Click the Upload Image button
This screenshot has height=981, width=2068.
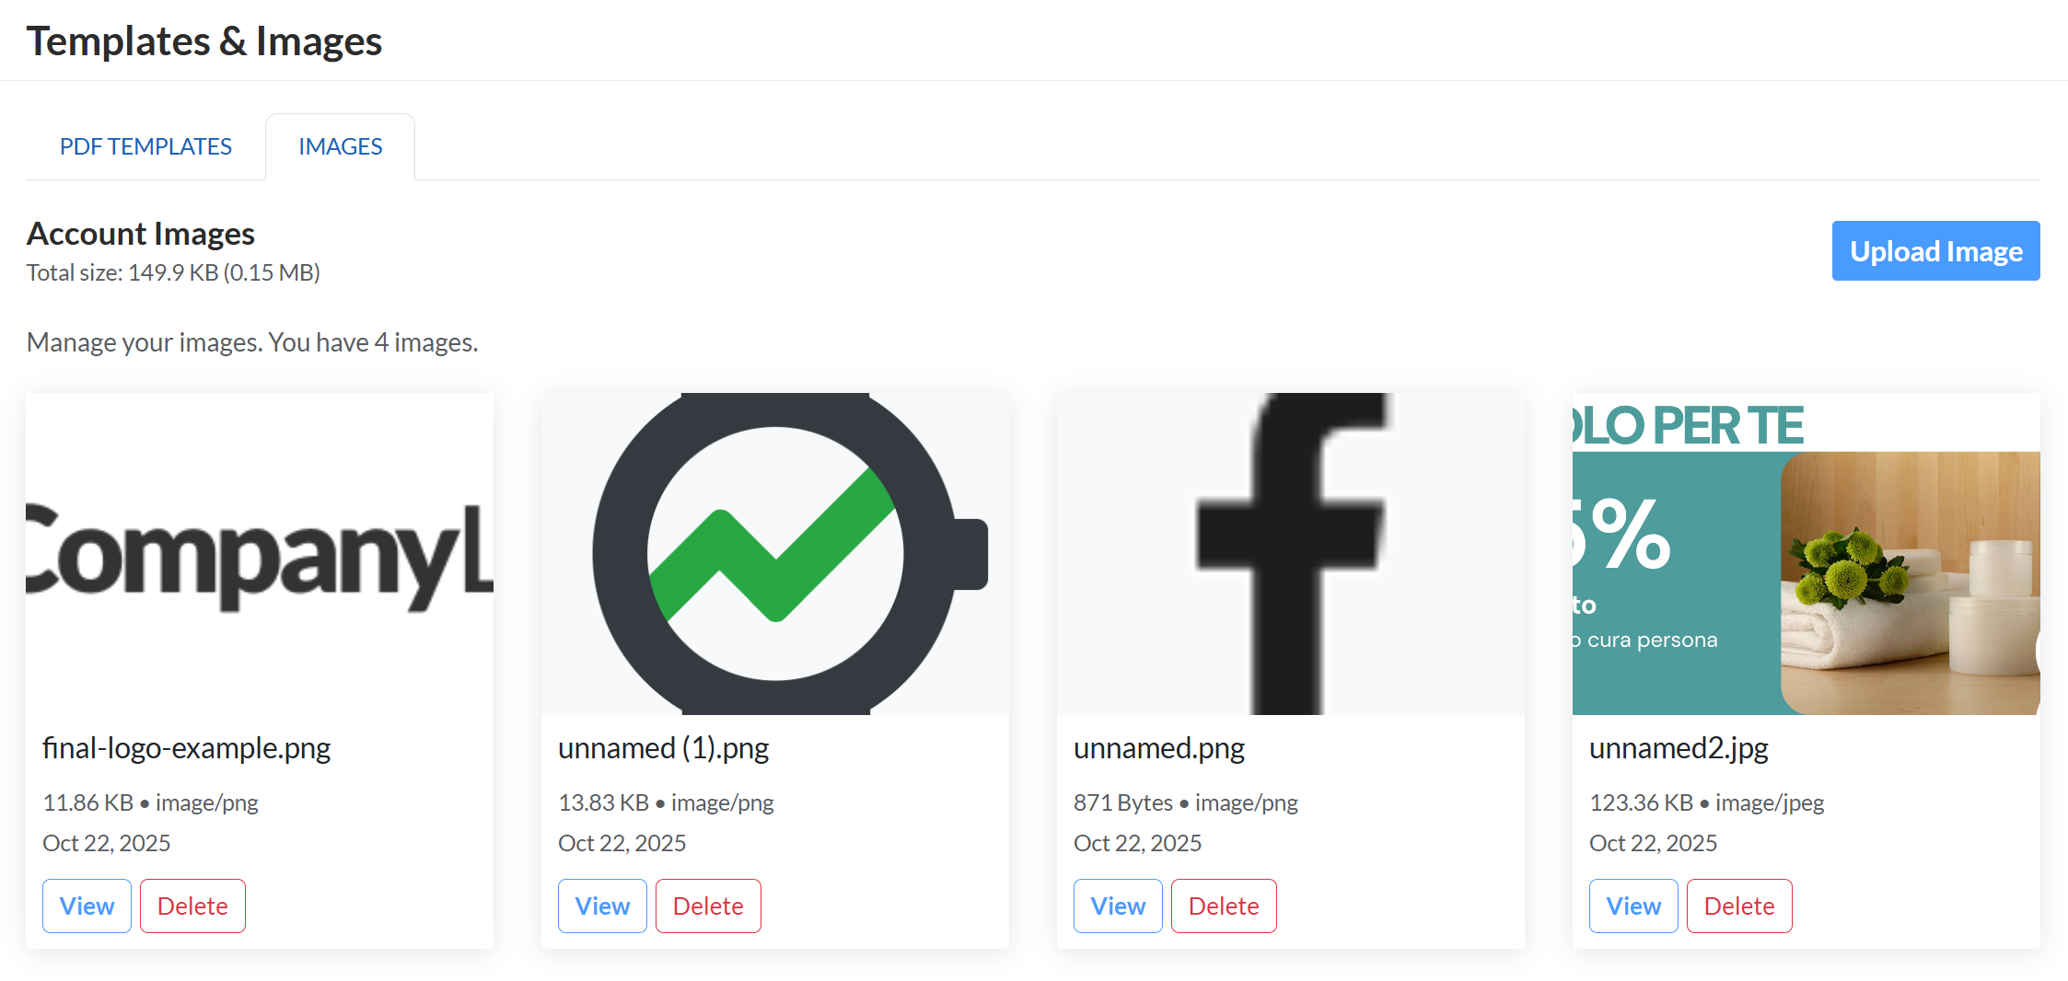tap(1934, 250)
